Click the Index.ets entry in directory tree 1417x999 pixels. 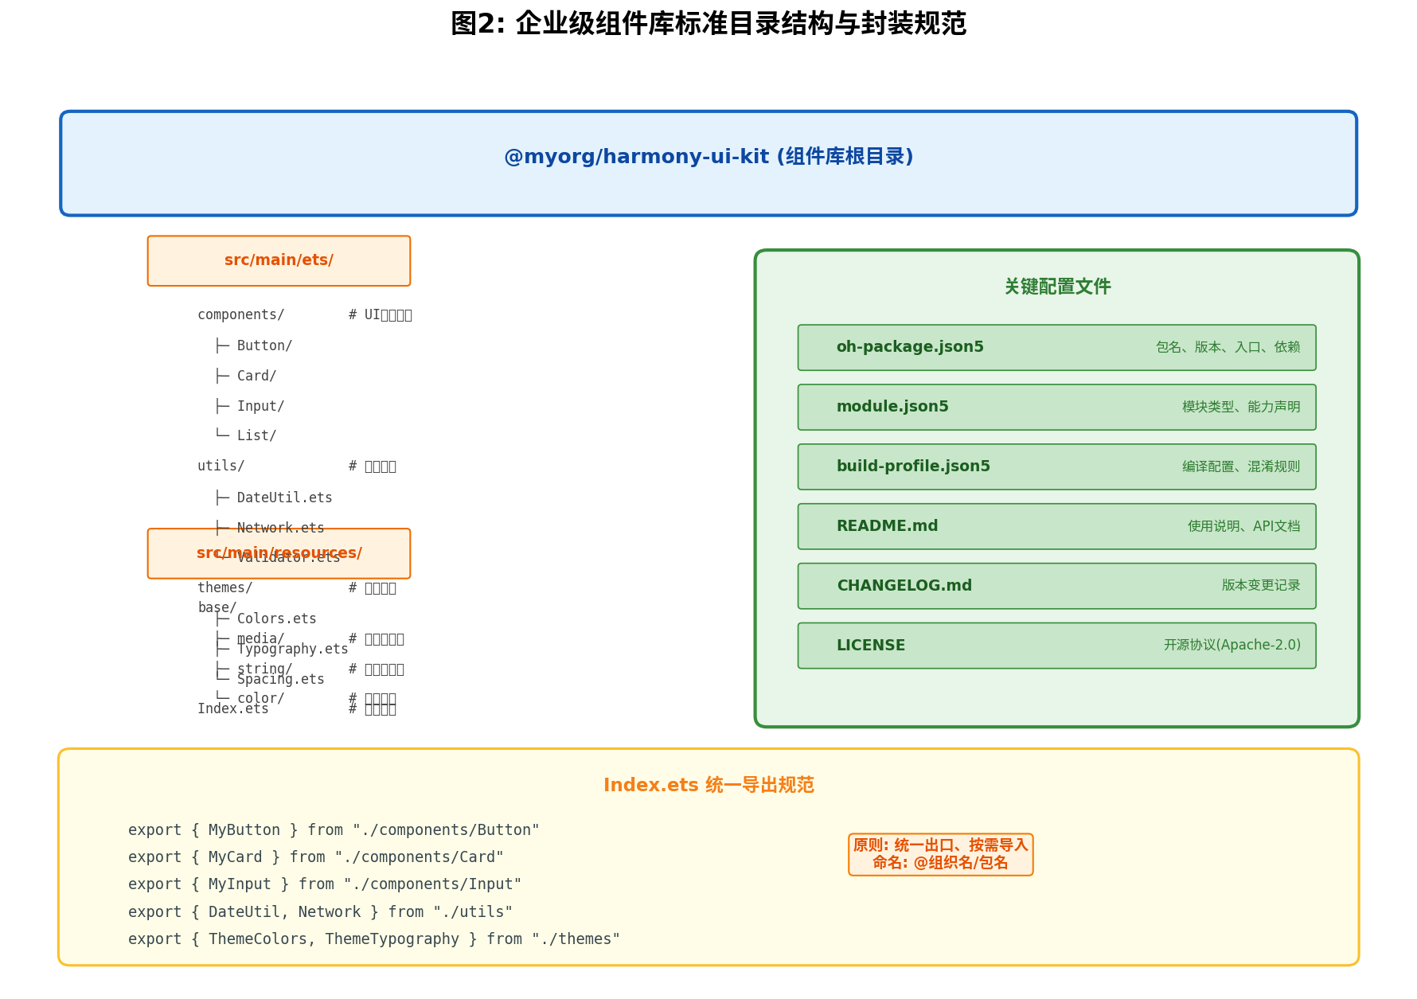(233, 708)
